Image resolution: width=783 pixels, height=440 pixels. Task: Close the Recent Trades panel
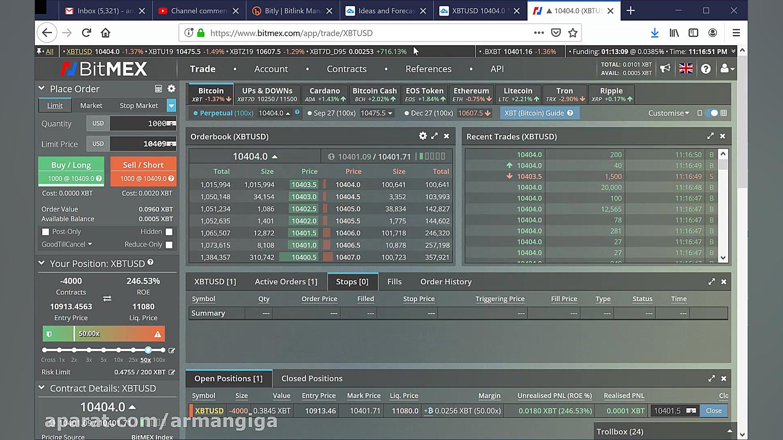click(x=723, y=136)
